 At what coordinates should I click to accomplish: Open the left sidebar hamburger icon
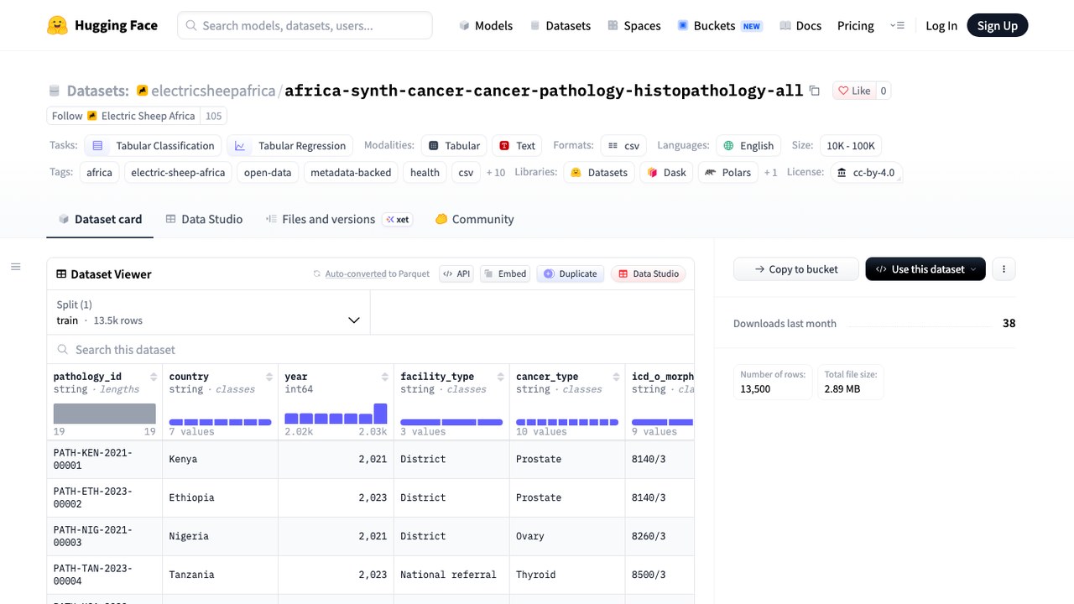coord(15,267)
